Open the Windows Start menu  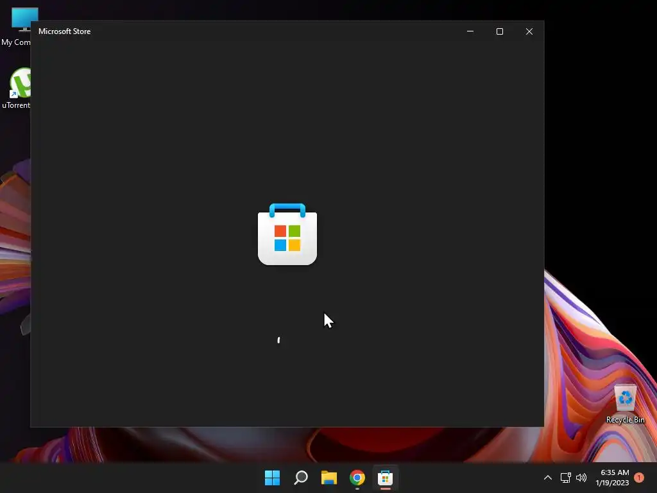click(x=272, y=478)
